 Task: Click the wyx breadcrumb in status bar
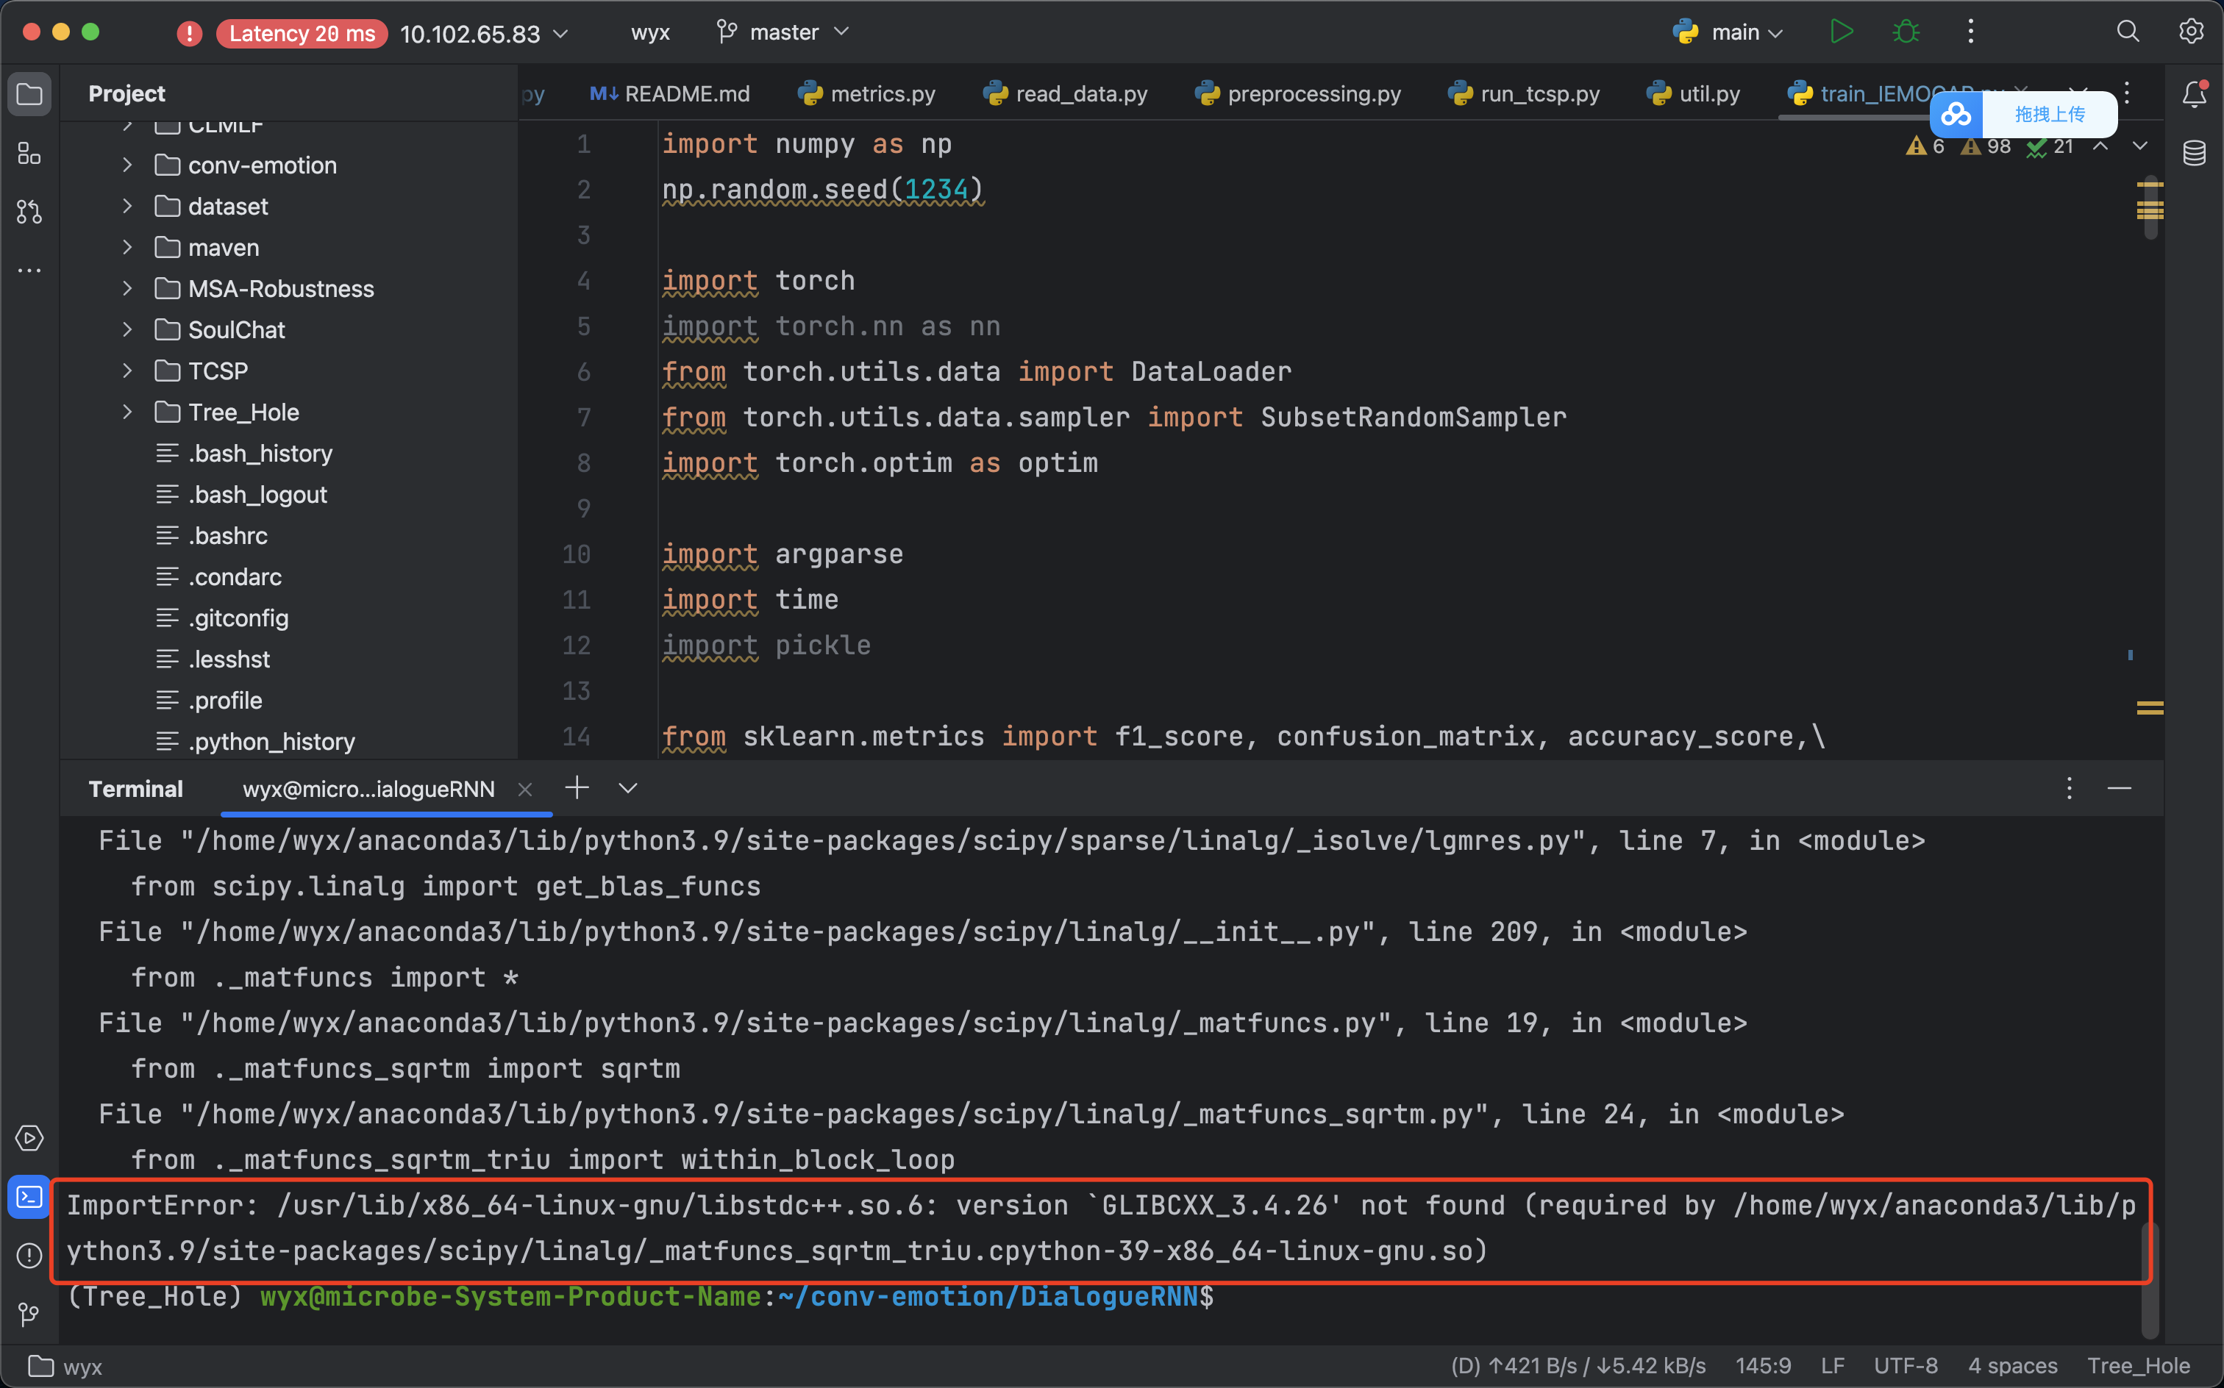pos(65,1367)
